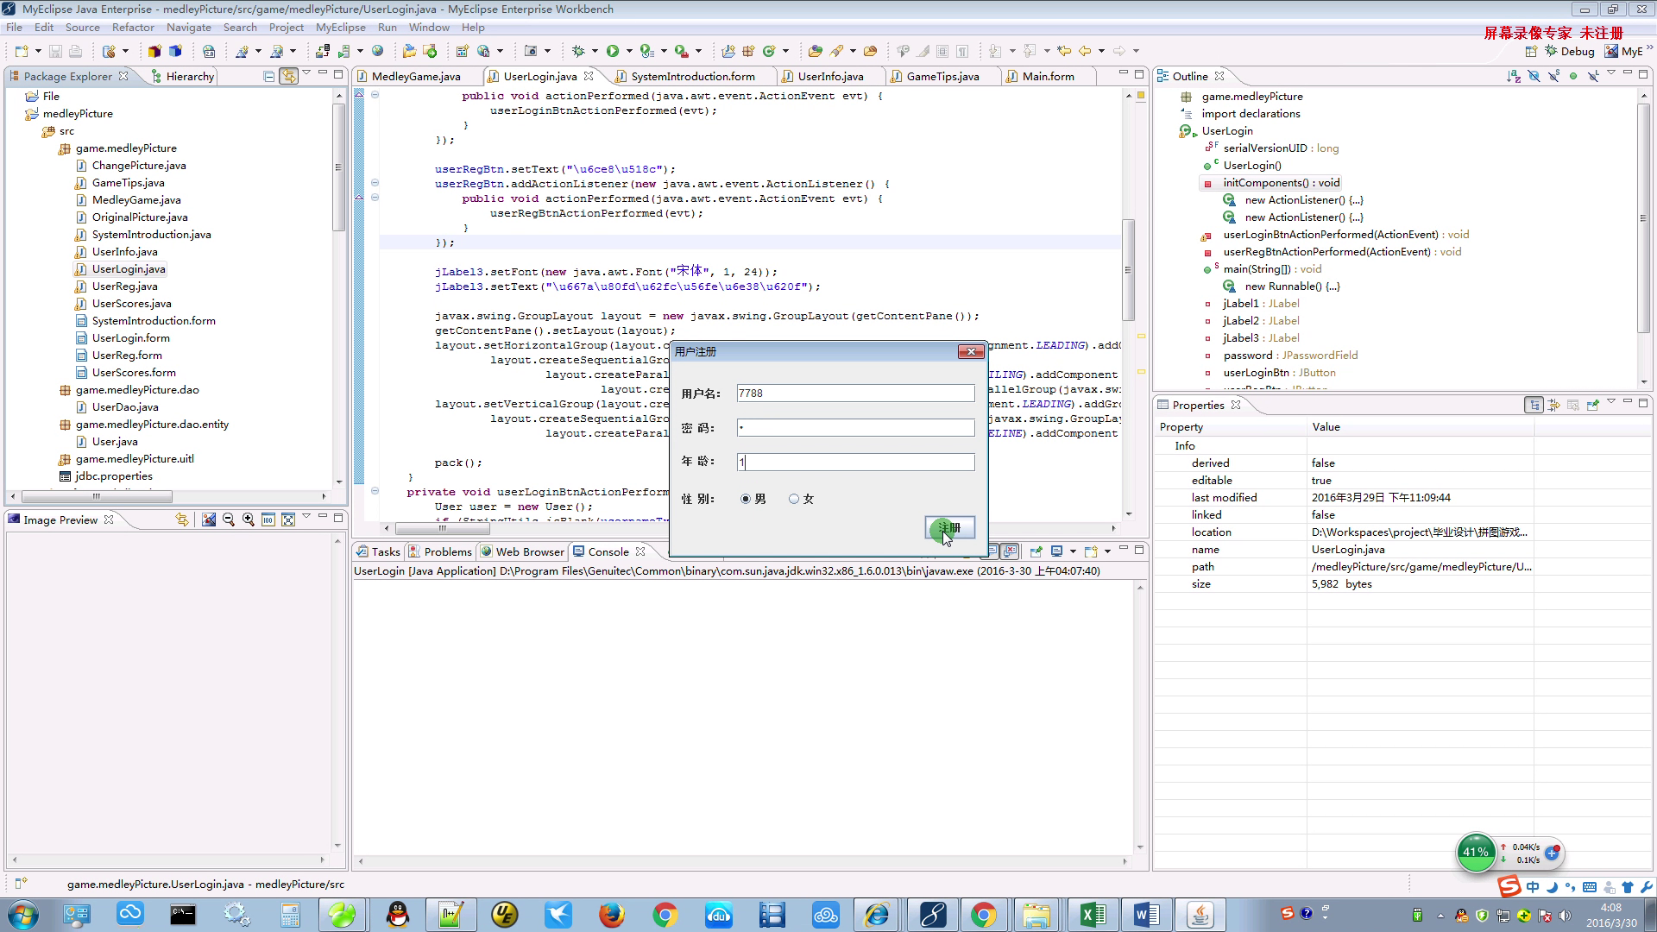This screenshot has height=932, width=1657.
Task: Open Package Explorer view menu triangle
Action: [x=306, y=74]
